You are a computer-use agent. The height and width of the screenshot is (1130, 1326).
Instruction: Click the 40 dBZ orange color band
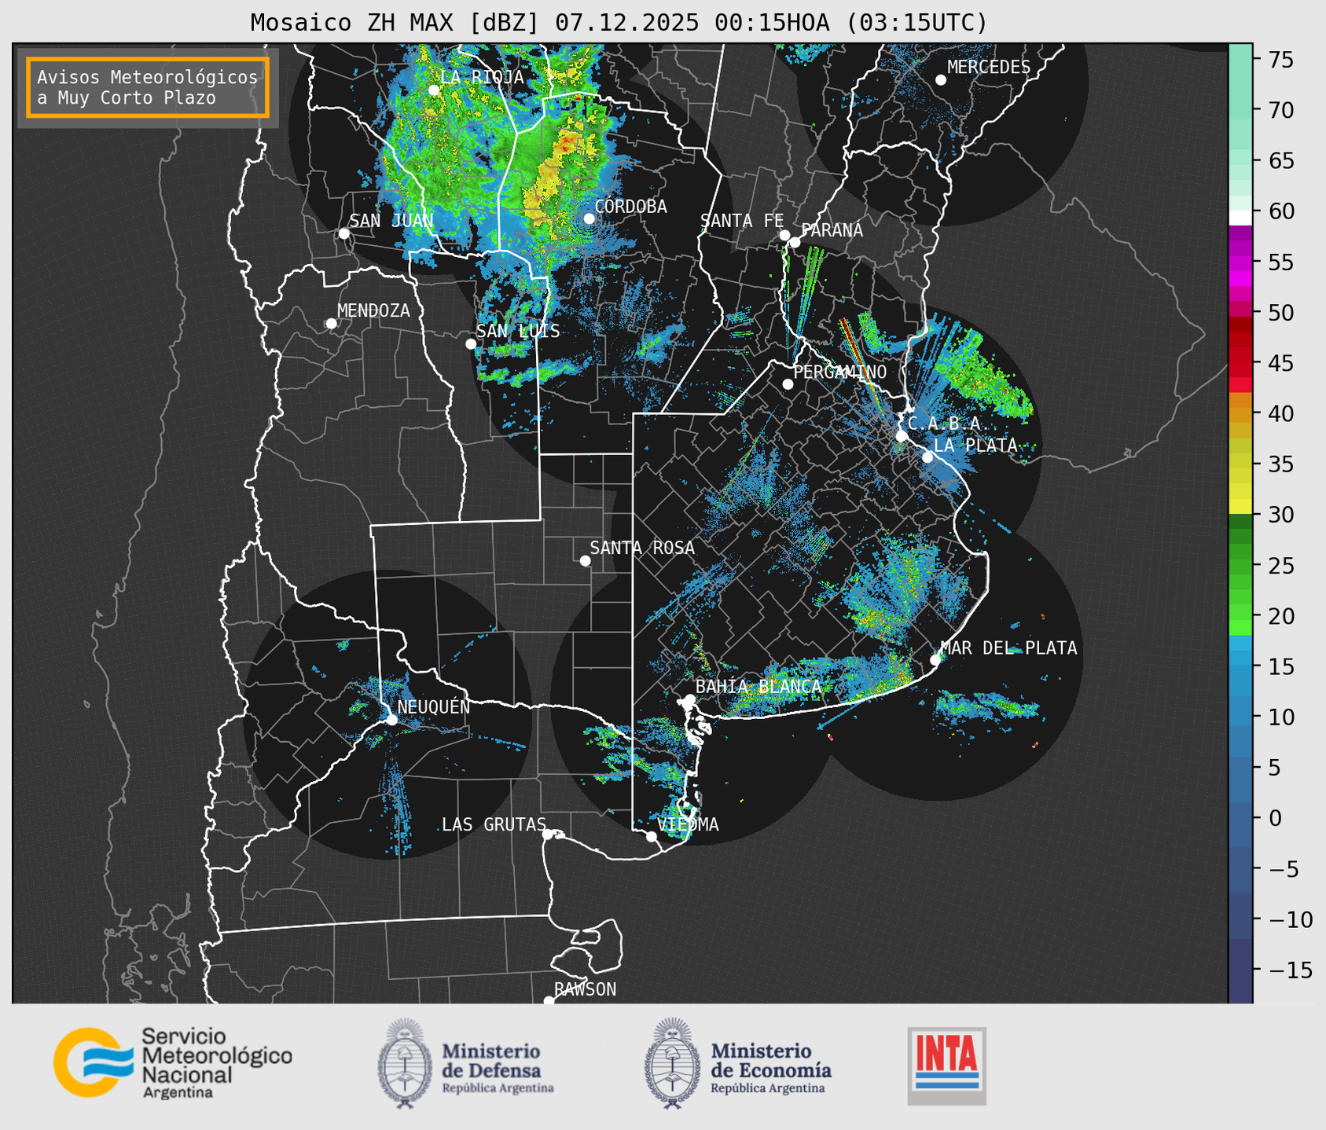(x=1240, y=413)
